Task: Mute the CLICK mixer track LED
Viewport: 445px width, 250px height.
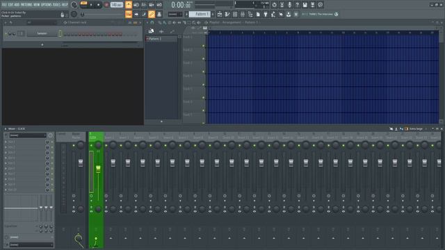Action: tap(91, 146)
